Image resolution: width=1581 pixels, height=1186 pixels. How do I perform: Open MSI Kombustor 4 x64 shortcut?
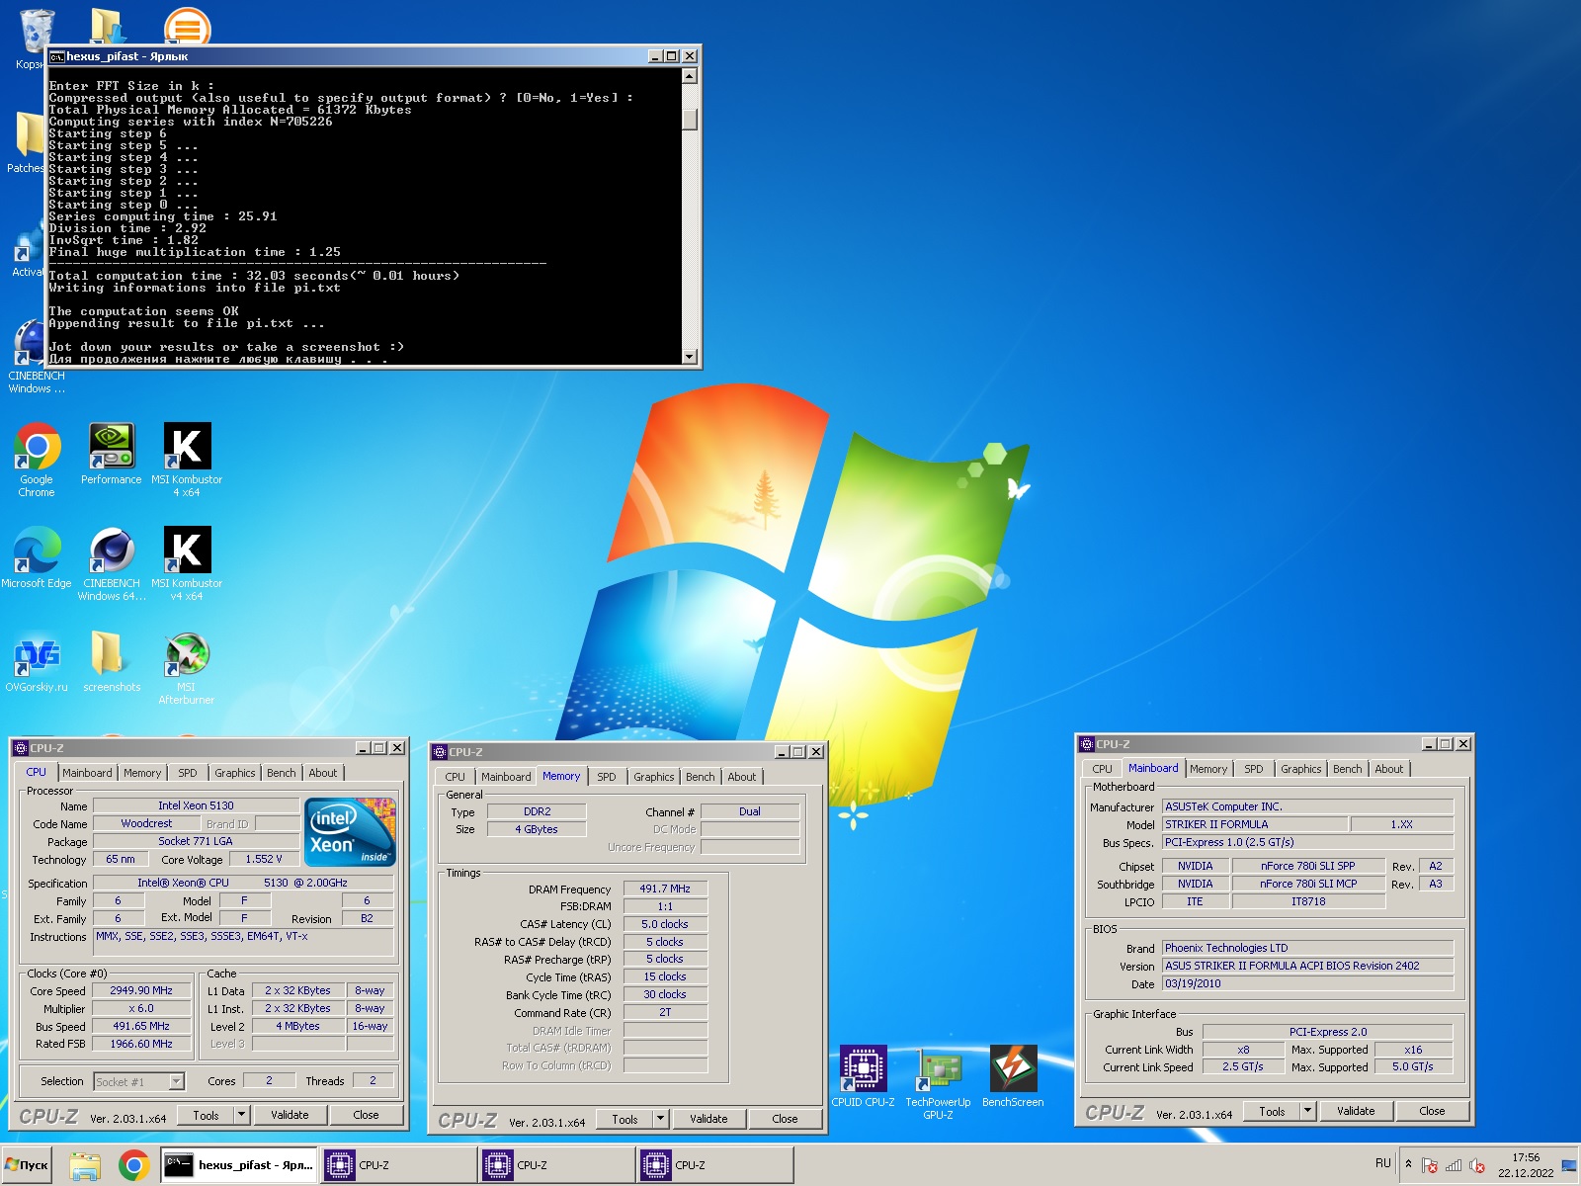point(187,460)
